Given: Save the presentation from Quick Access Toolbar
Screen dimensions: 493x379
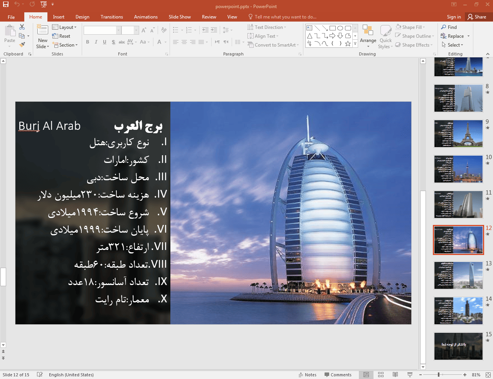Looking at the screenshot, I should [x=6, y=5].
